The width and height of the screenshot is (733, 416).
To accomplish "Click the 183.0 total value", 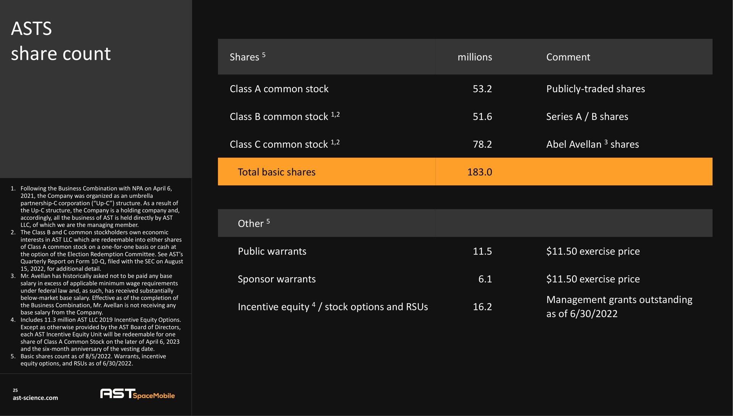I will pyautogui.click(x=480, y=172).
